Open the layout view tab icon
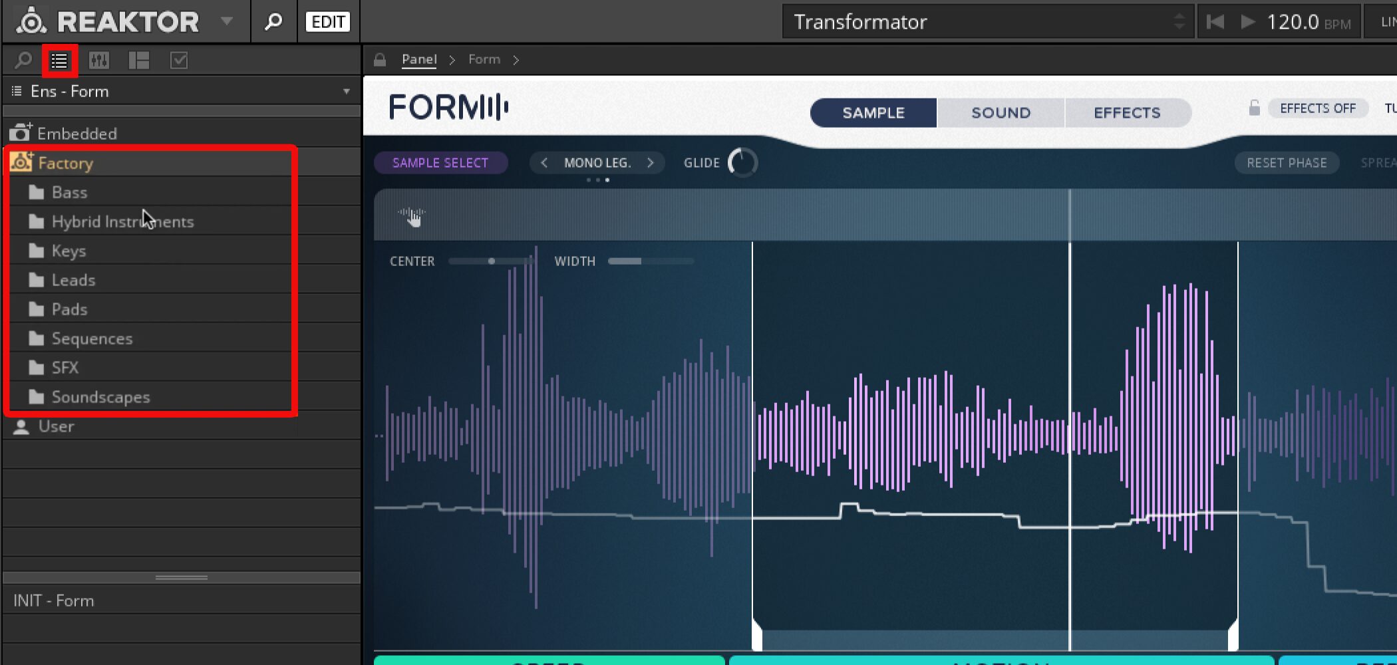This screenshot has height=665, width=1397. click(139, 61)
